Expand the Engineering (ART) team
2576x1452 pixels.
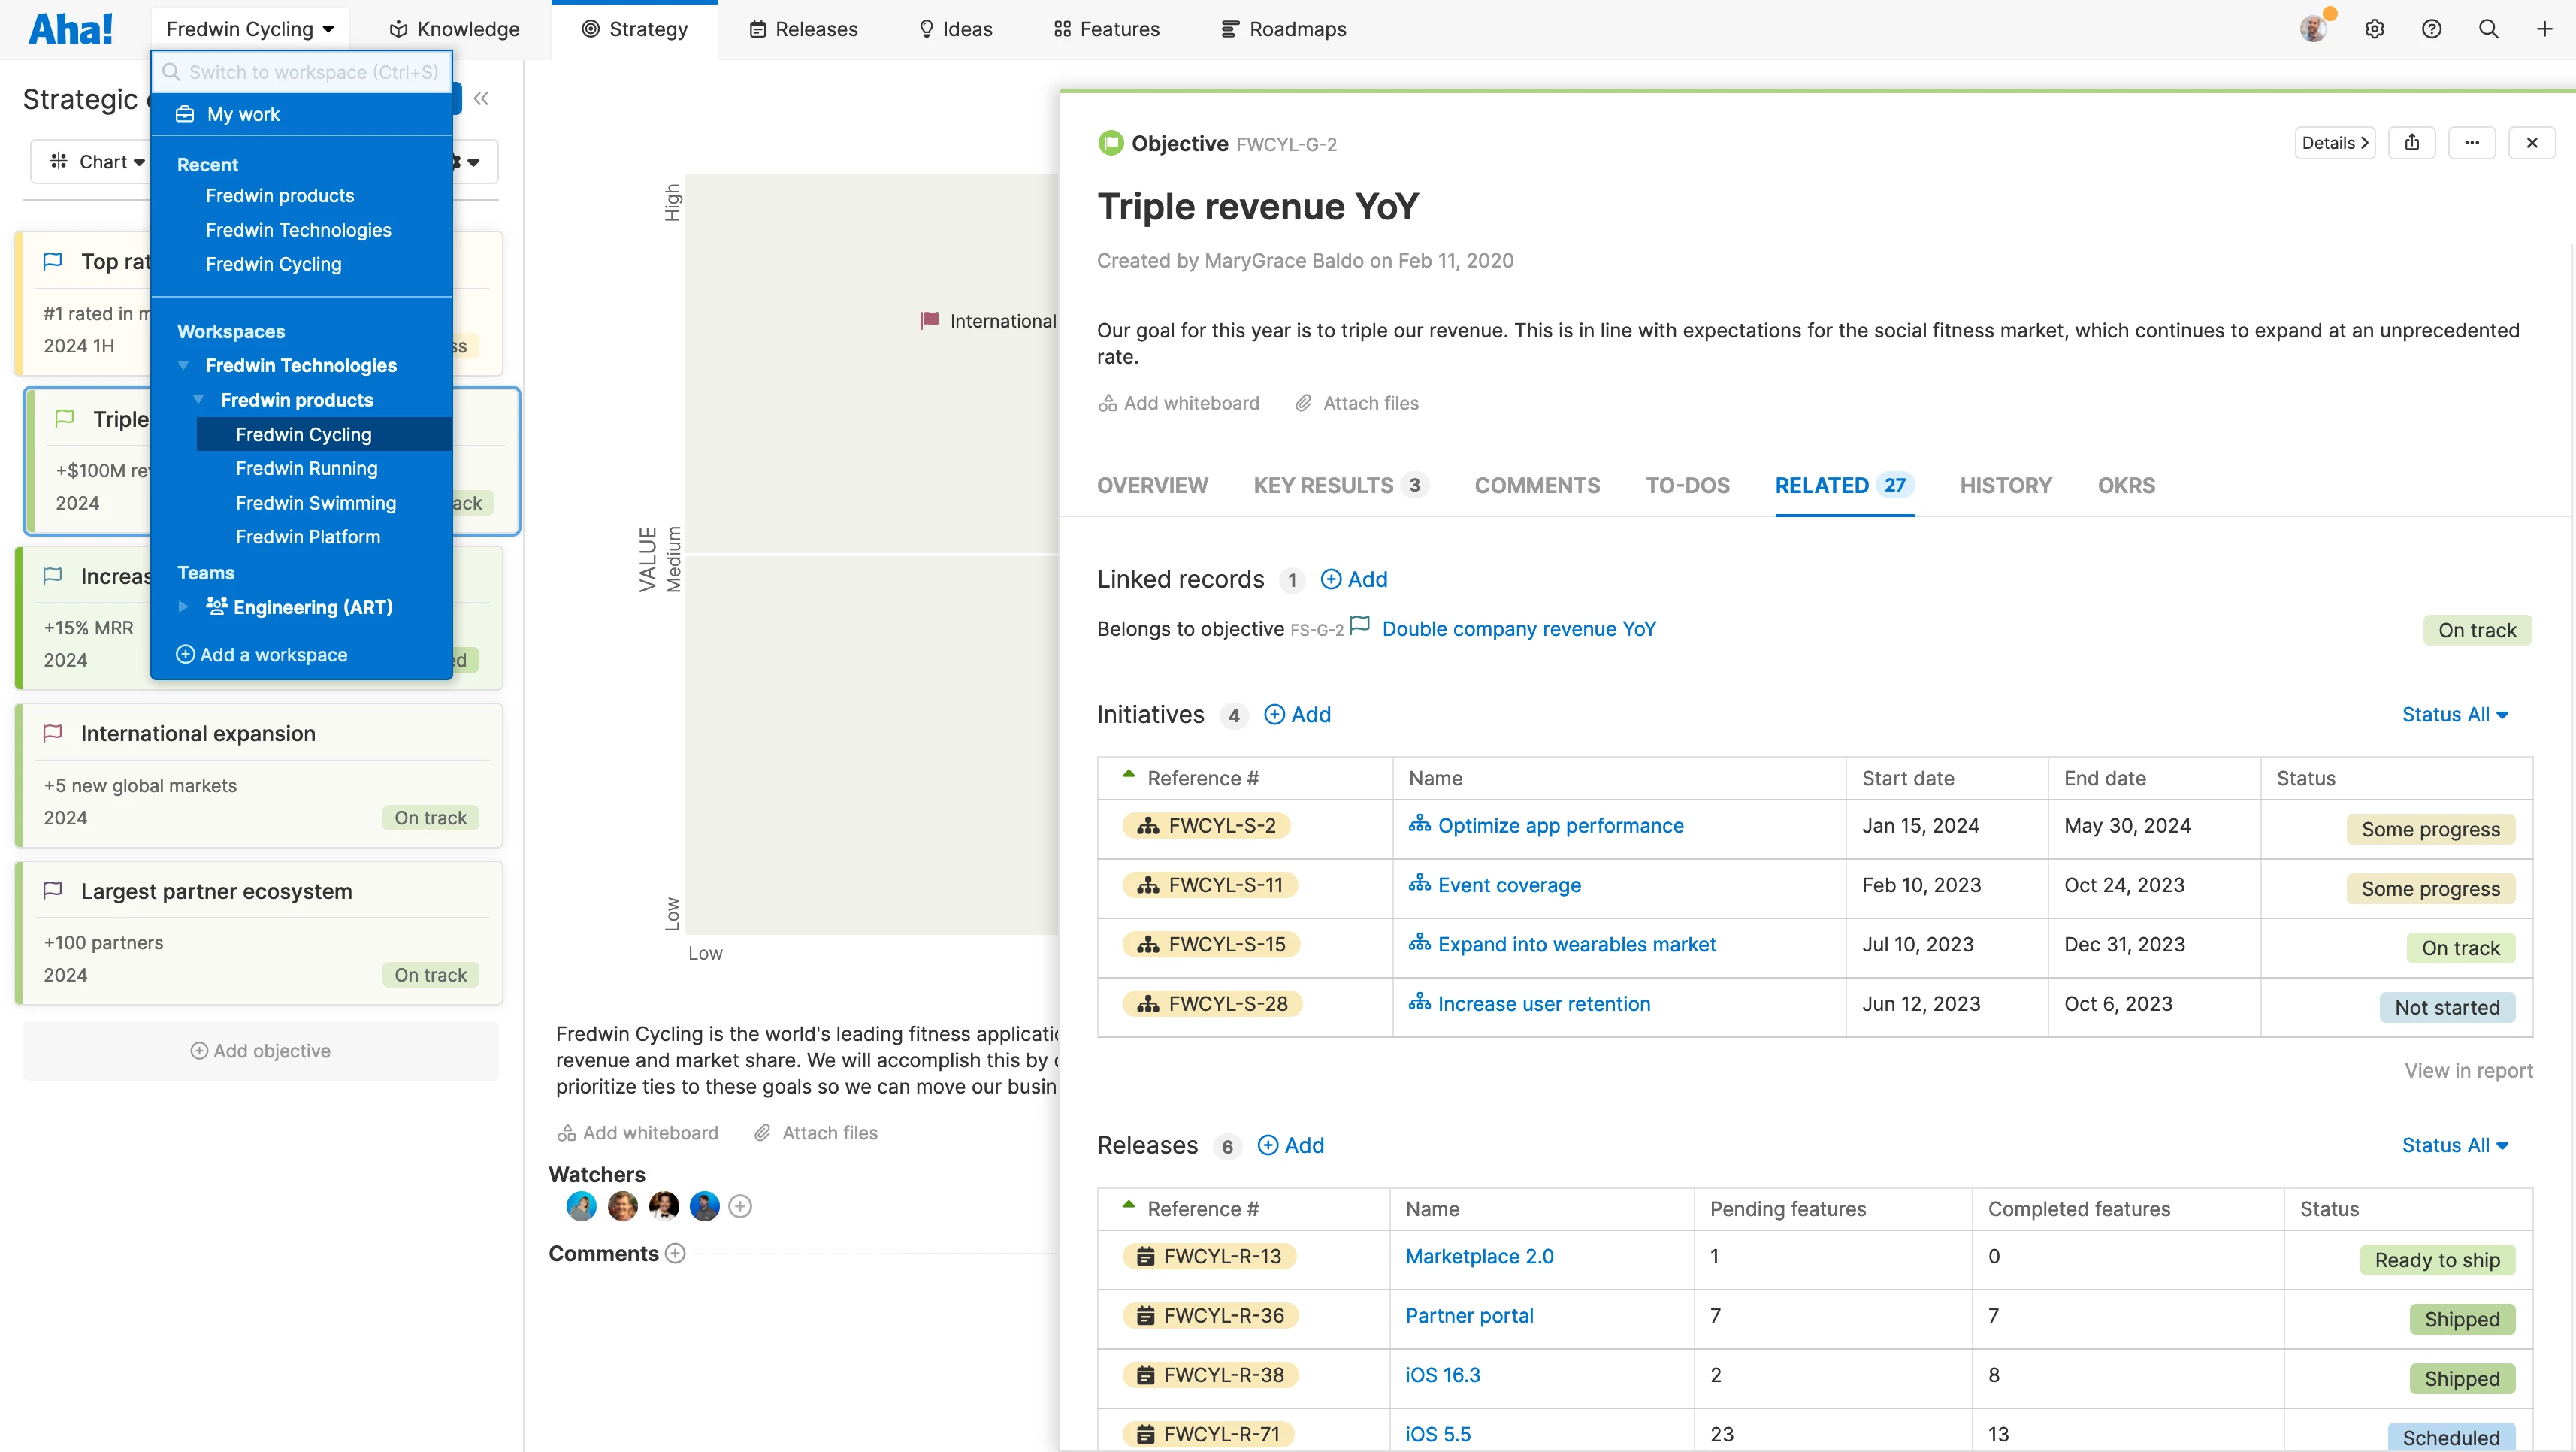[183, 607]
